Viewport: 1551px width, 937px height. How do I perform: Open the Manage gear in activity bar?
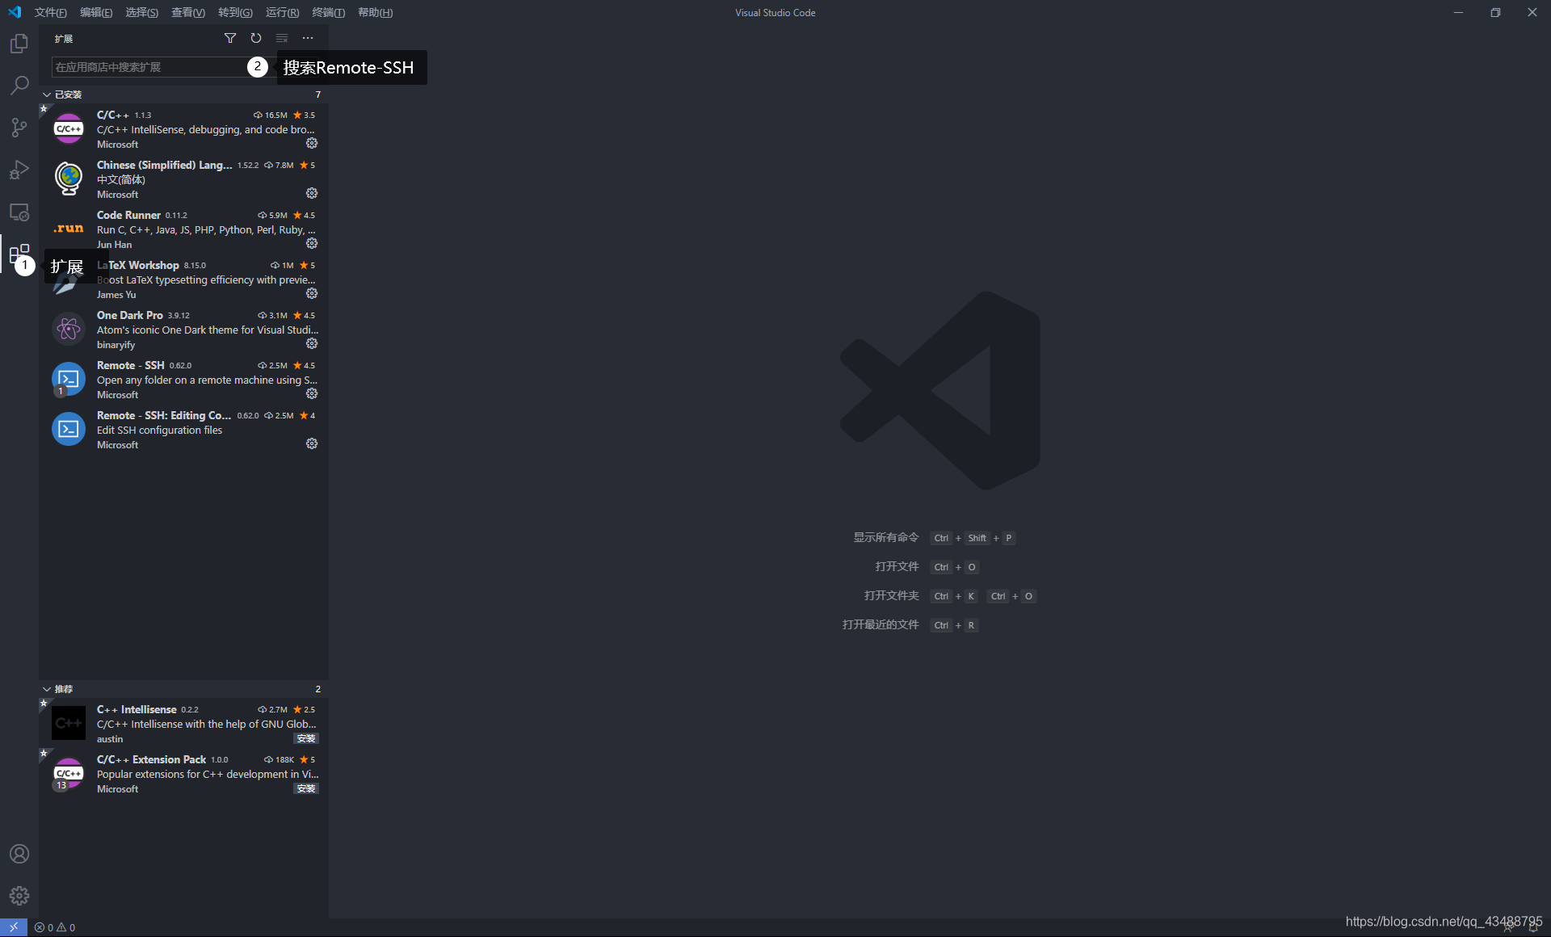tap(19, 896)
